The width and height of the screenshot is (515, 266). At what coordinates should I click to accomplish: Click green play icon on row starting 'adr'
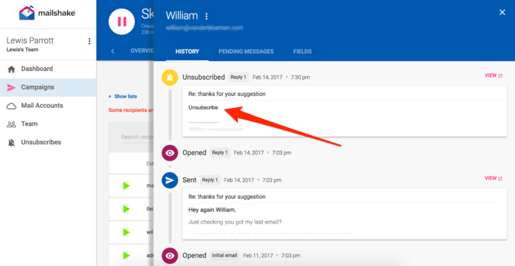pos(126,255)
